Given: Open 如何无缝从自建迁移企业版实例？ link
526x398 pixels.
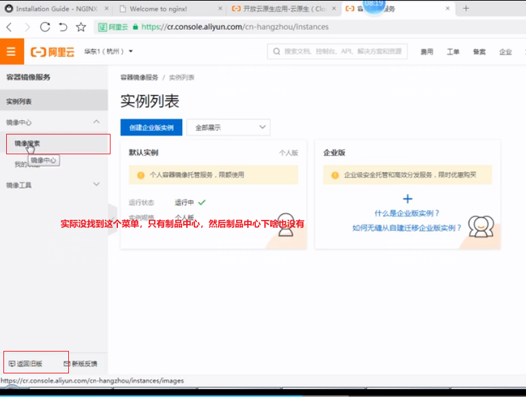Looking at the screenshot, I should tap(407, 228).
